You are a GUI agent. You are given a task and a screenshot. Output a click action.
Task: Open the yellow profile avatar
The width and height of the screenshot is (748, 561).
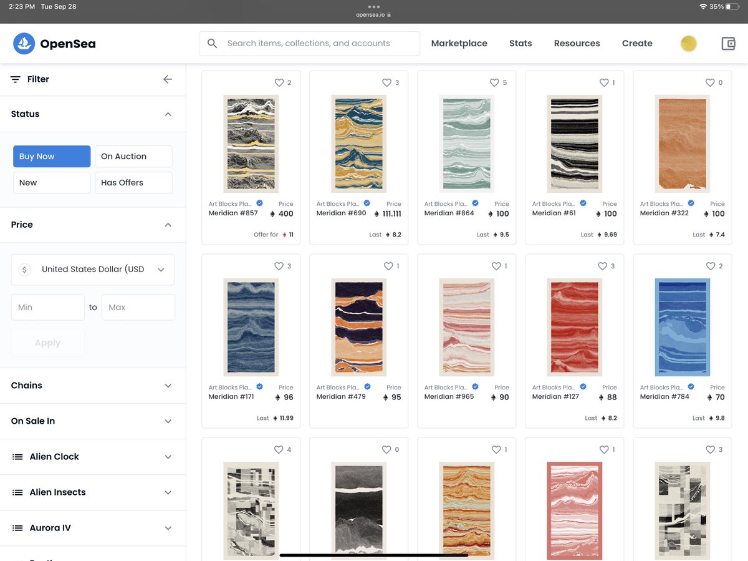click(688, 44)
